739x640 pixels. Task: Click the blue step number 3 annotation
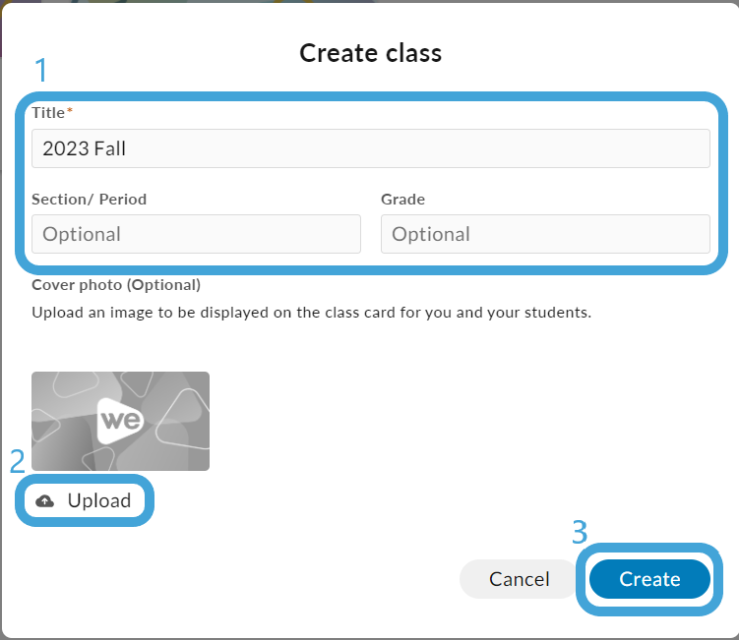(580, 532)
